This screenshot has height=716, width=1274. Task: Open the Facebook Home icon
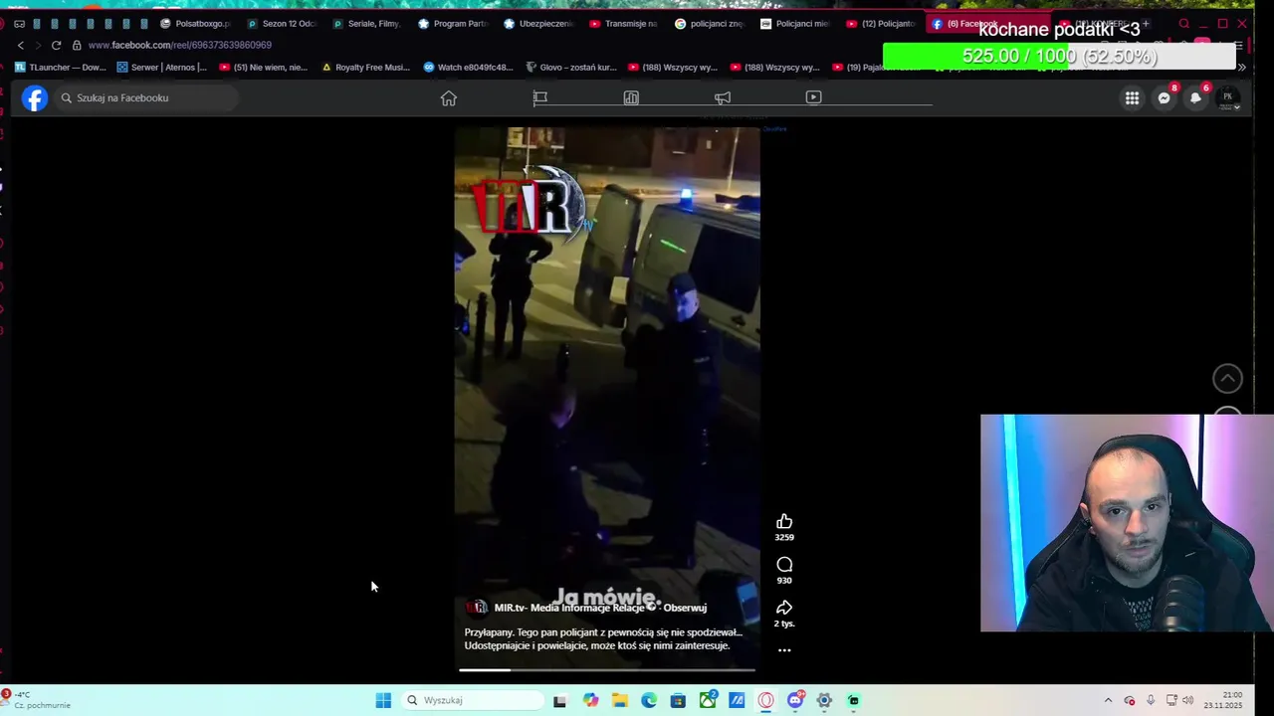449,97
